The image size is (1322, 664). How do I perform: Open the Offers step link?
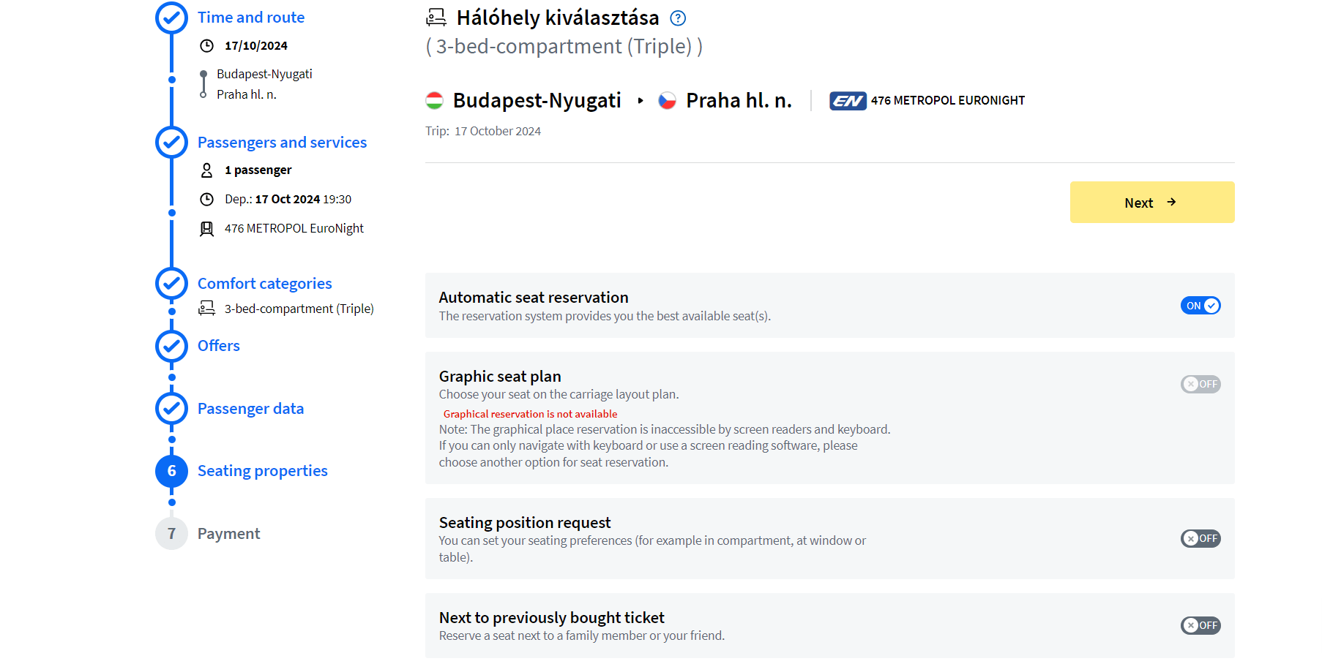(219, 346)
